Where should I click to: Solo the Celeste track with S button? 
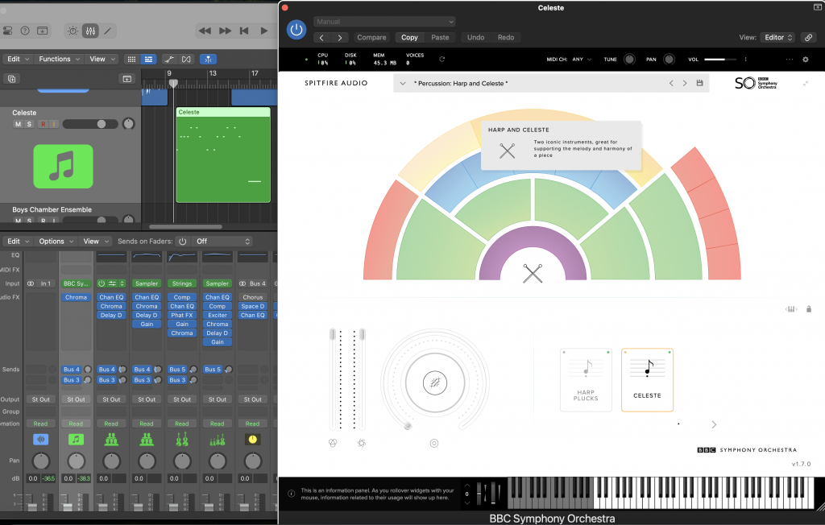coord(30,124)
